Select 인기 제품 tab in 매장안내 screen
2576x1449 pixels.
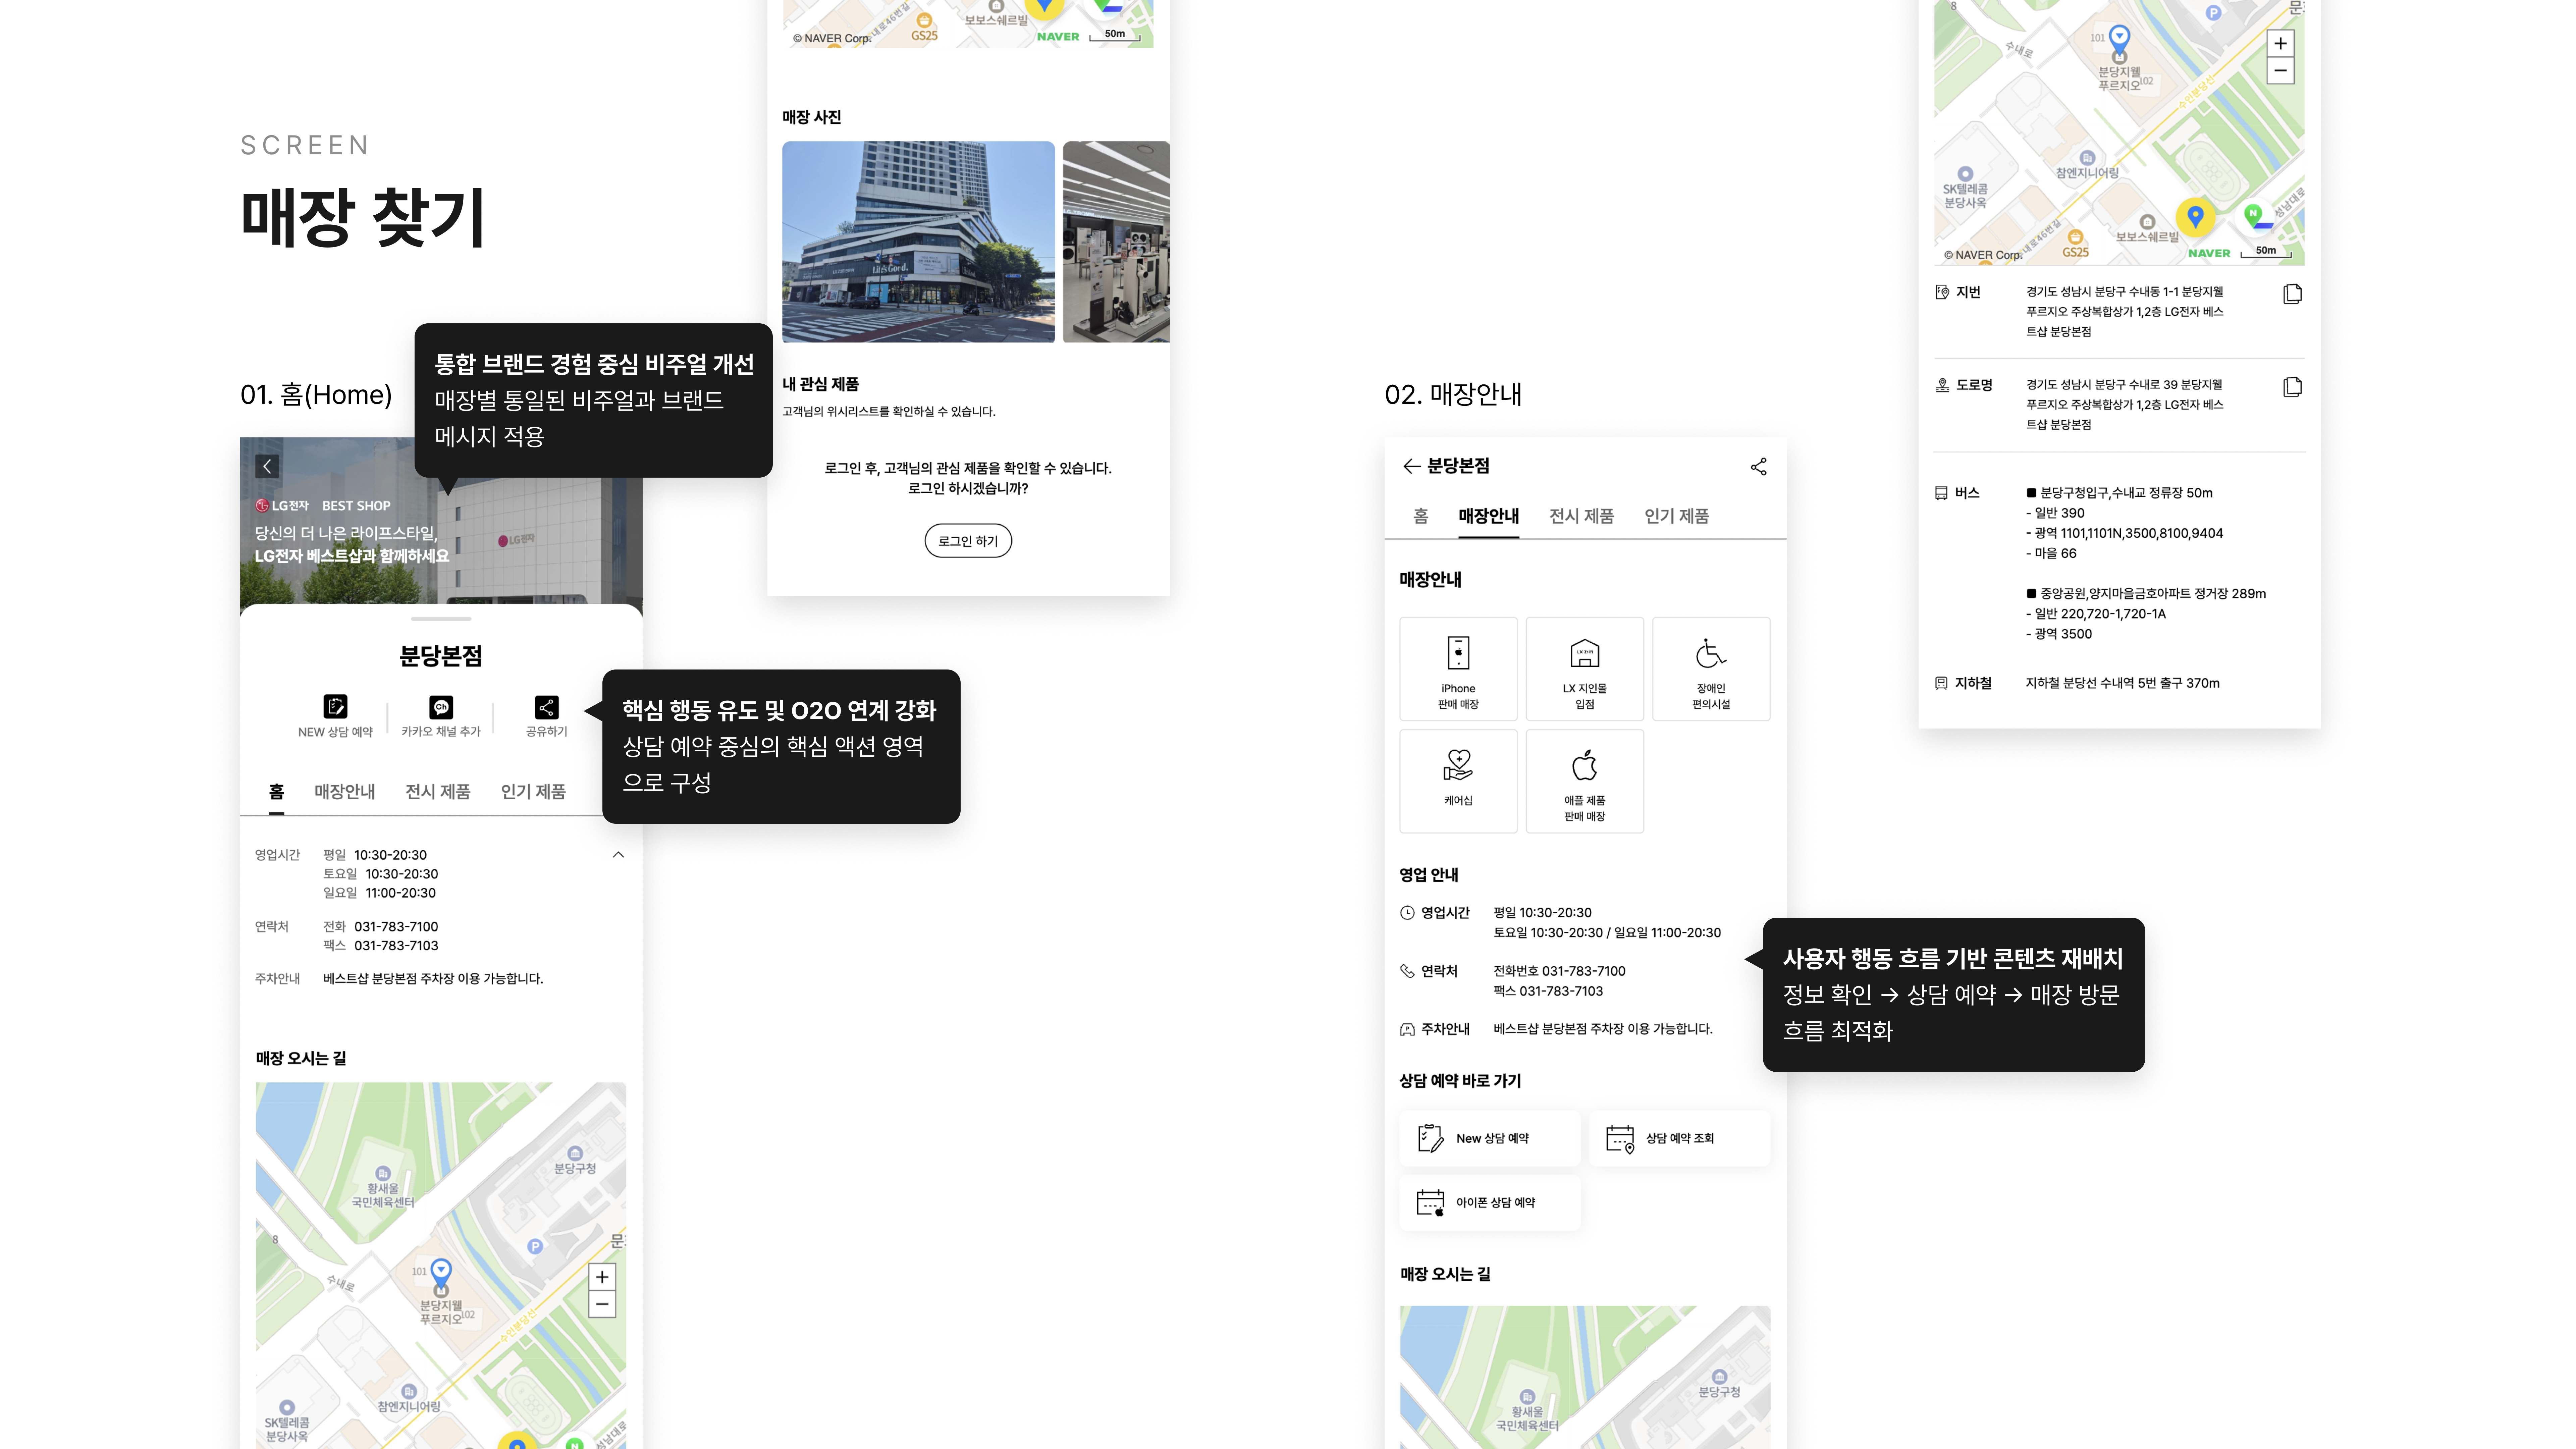tap(1677, 516)
